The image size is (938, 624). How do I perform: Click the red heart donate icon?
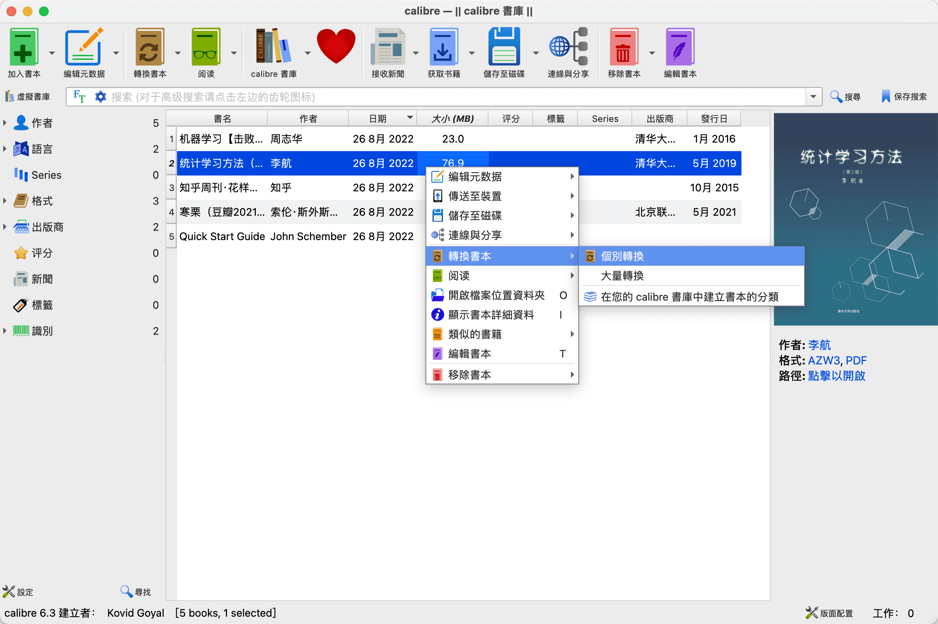[336, 46]
